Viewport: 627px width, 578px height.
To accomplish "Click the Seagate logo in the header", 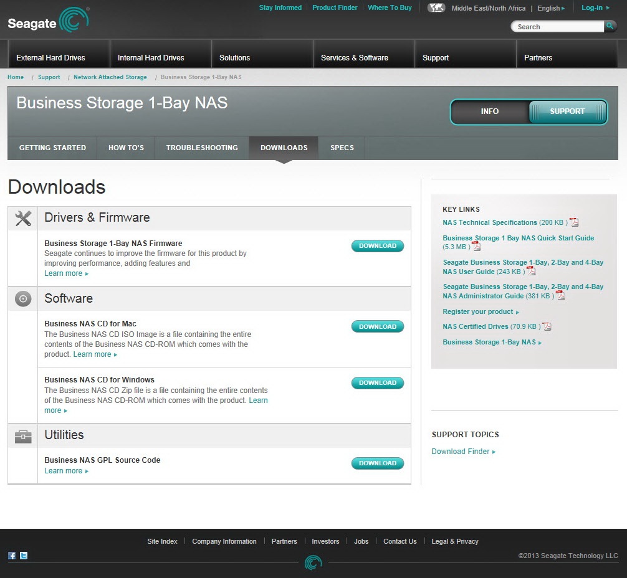I will pyautogui.click(x=49, y=21).
